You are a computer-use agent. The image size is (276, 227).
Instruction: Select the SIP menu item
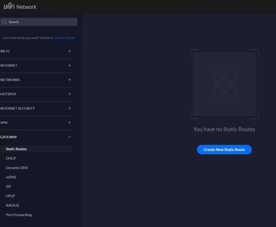(x=9, y=187)
